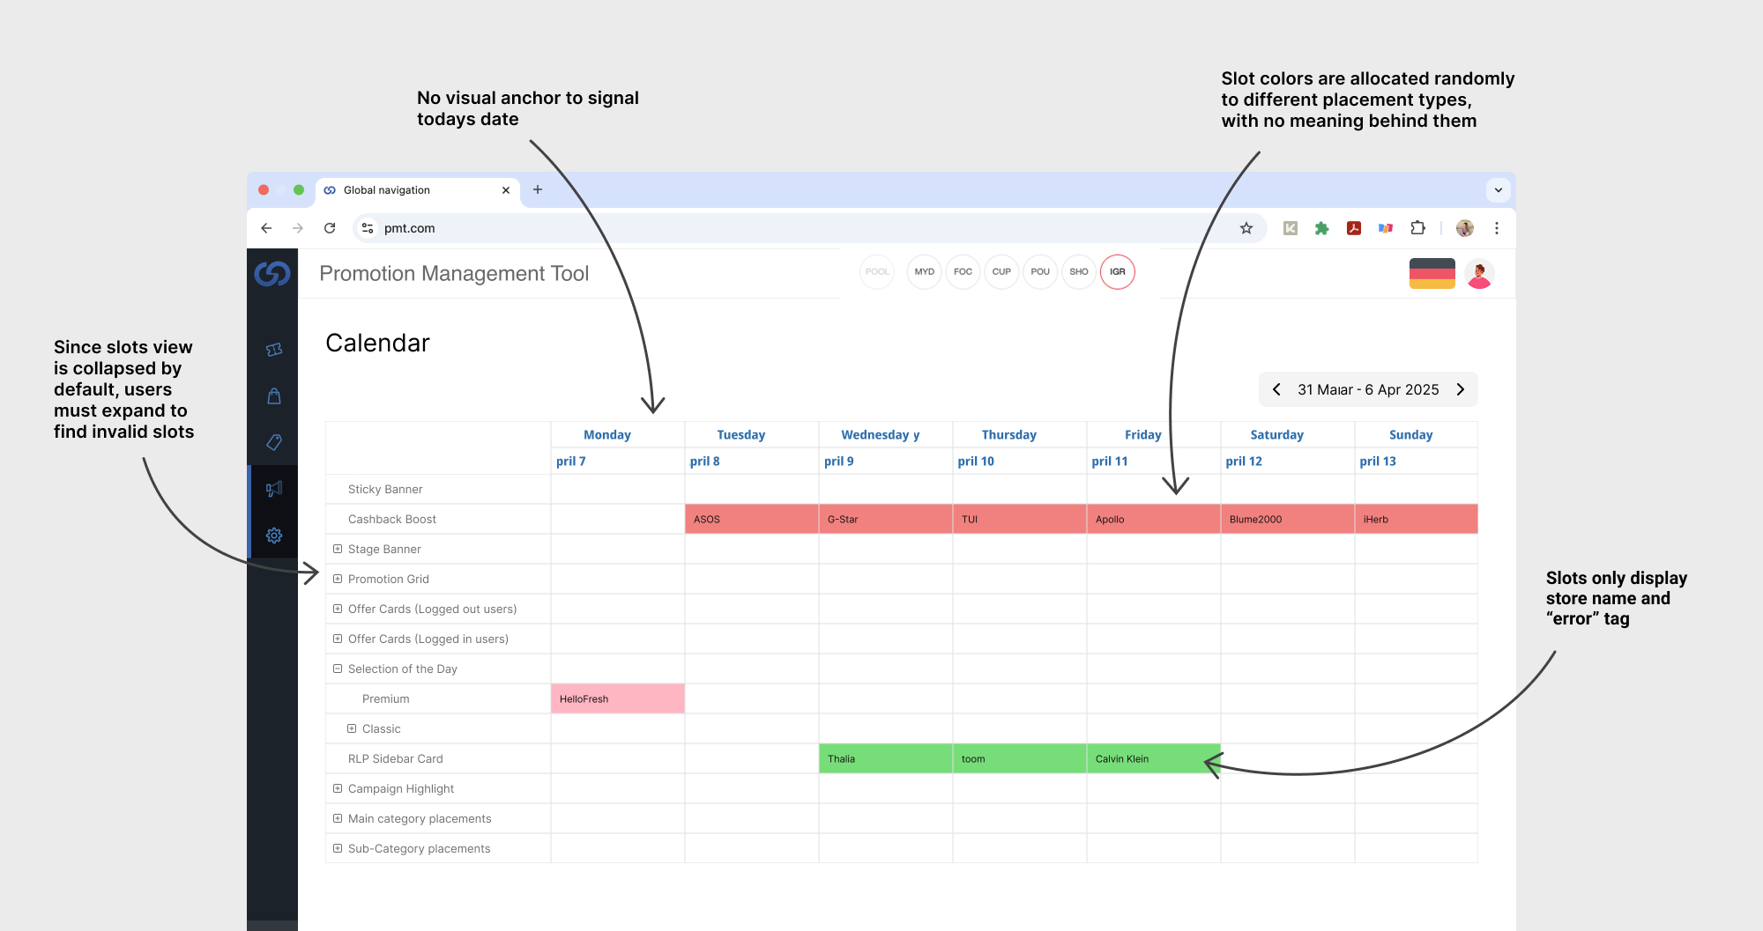Go to the previous week with left chevron
This screenshot has width=1763, height=931.
pos(1276,389)
